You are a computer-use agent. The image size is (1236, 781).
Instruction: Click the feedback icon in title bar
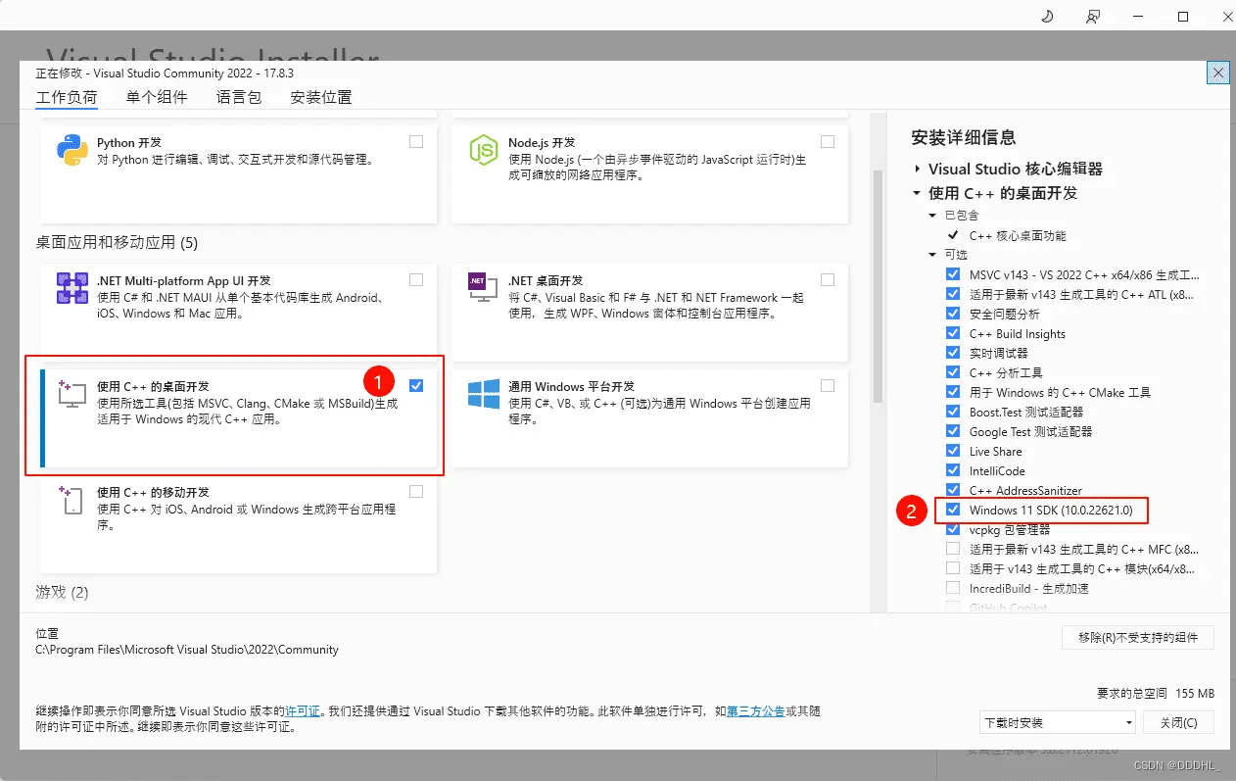coord(1093,17)
